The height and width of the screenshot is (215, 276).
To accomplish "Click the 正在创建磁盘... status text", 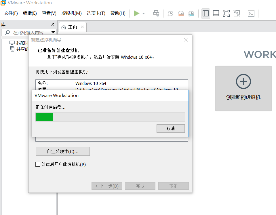I will 51,107.
